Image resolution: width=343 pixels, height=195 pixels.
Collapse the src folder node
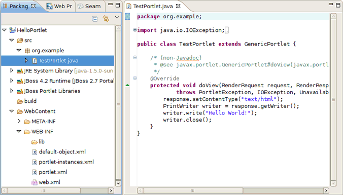tap(12, 40)
